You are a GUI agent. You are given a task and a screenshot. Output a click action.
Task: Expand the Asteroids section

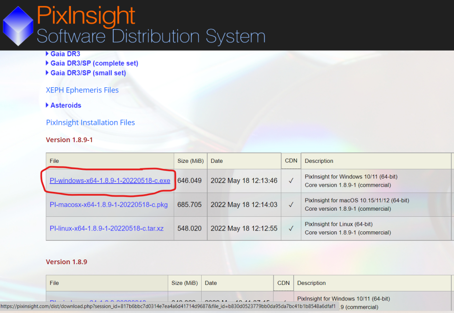pyautogui.click(x=63, y=105)
